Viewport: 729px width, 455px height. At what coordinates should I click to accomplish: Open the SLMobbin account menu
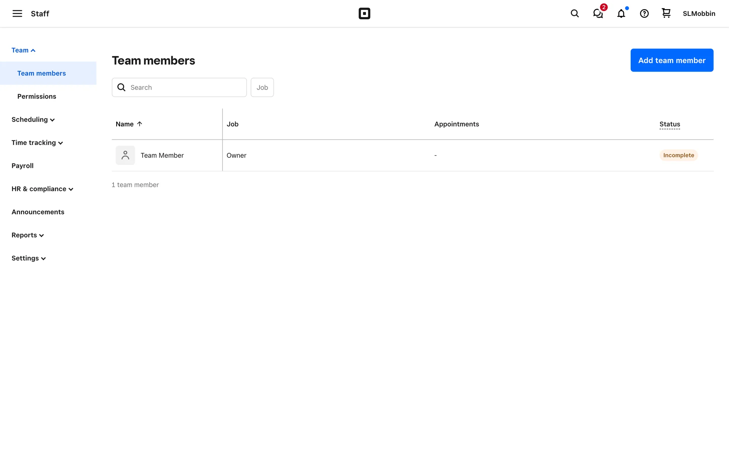tap(699, 14)
